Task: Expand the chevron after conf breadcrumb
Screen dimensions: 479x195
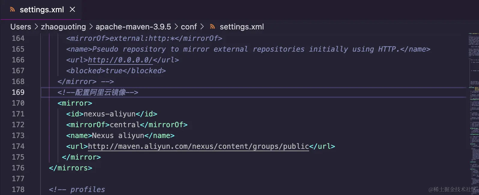Action: pos(202,27)
